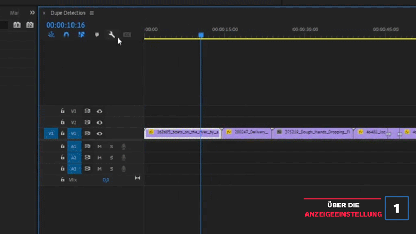Image resolution: width=416 pixels, height=234 pixels.
Task: Open the Timeline Display Settings wrench
Action: tap(112, 35)
